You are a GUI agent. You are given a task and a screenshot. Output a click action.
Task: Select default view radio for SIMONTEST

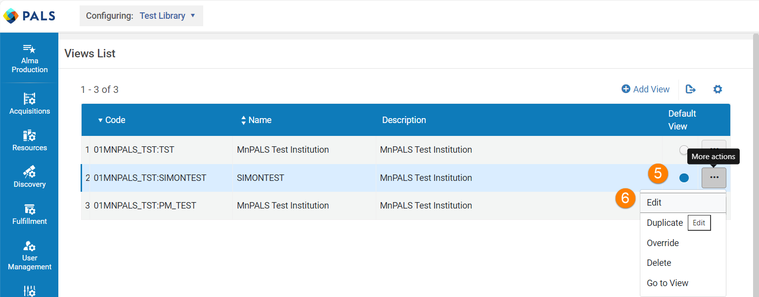[x=684, y=178]
